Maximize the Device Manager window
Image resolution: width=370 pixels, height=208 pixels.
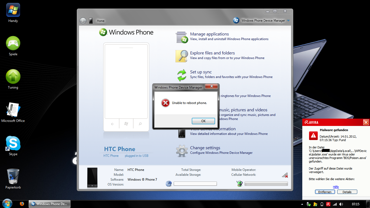pos(275,11)
